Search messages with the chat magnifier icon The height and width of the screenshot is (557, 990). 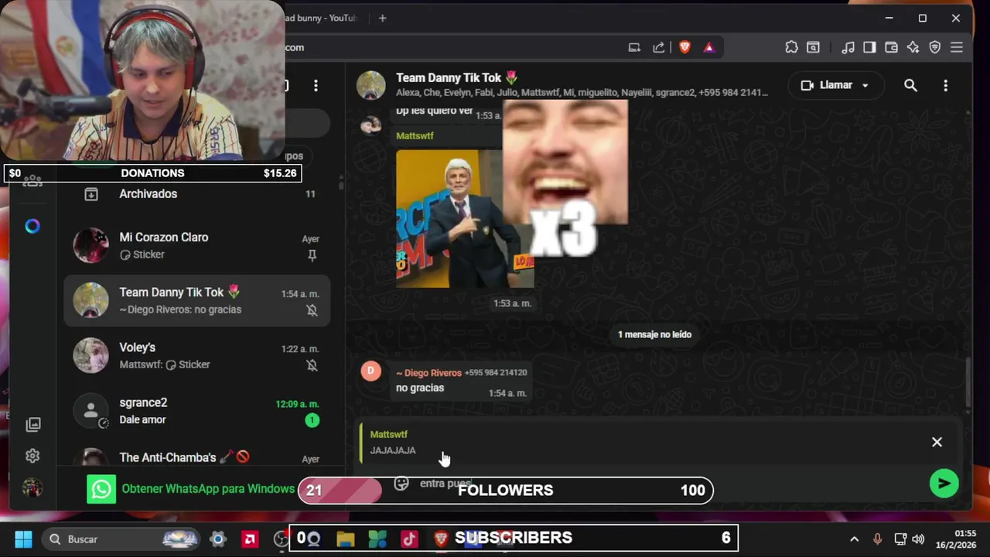click(910, 85)
